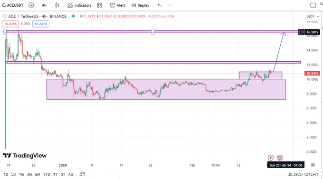Set range to All
Image resolution: width=323 pixels, height=179 pixels.
[71, 174]
